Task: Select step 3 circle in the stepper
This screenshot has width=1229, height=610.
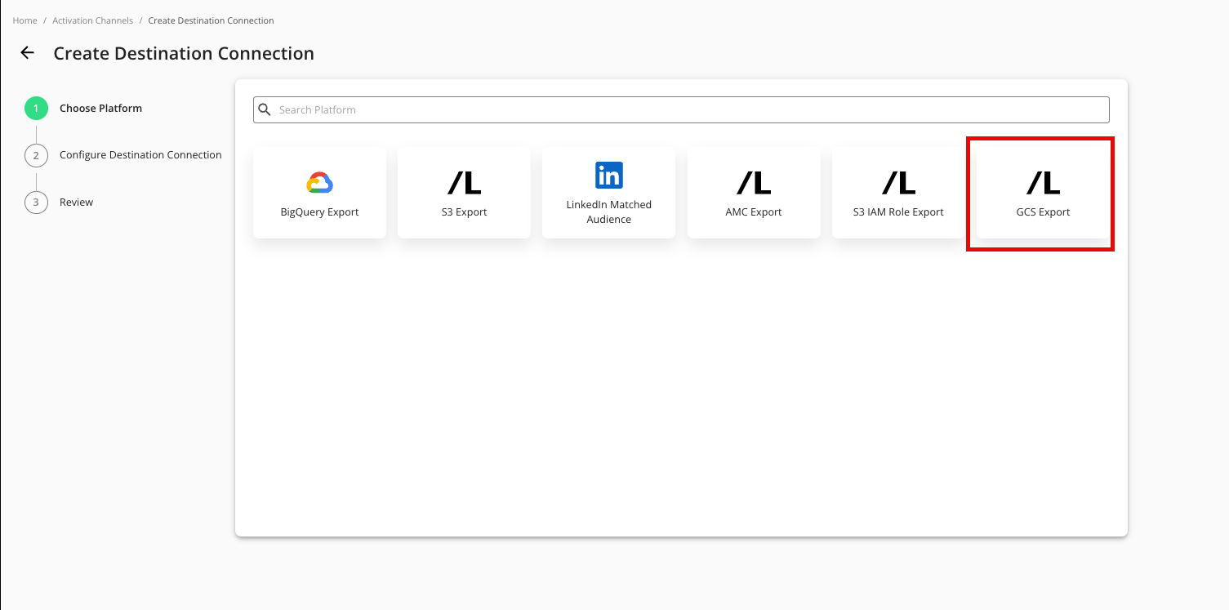Action: 36,202
